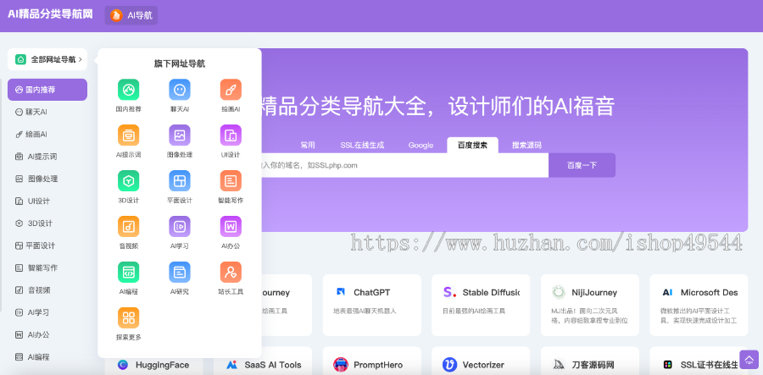The width and height of the screenshot is (763, 375).
Task: Select 聊天AI in left sidebar
Action: 47,112
